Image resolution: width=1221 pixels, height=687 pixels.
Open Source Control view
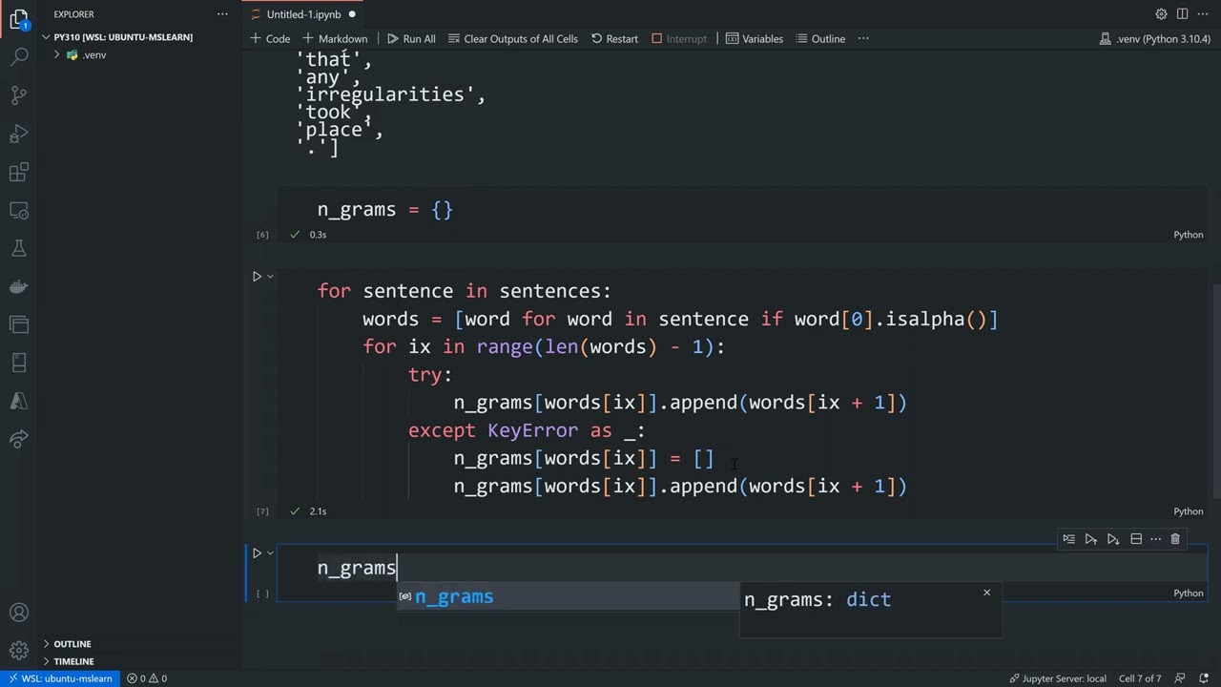click(x=18, y=95)
